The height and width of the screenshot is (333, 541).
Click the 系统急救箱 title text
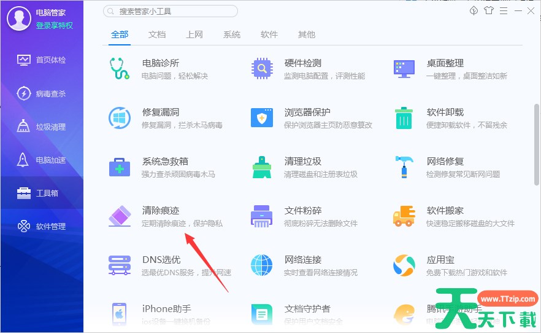(x=165, y=162)
